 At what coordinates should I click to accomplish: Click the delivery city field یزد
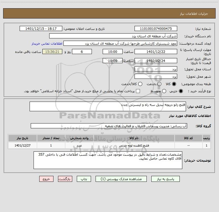(x=156, y=76)
